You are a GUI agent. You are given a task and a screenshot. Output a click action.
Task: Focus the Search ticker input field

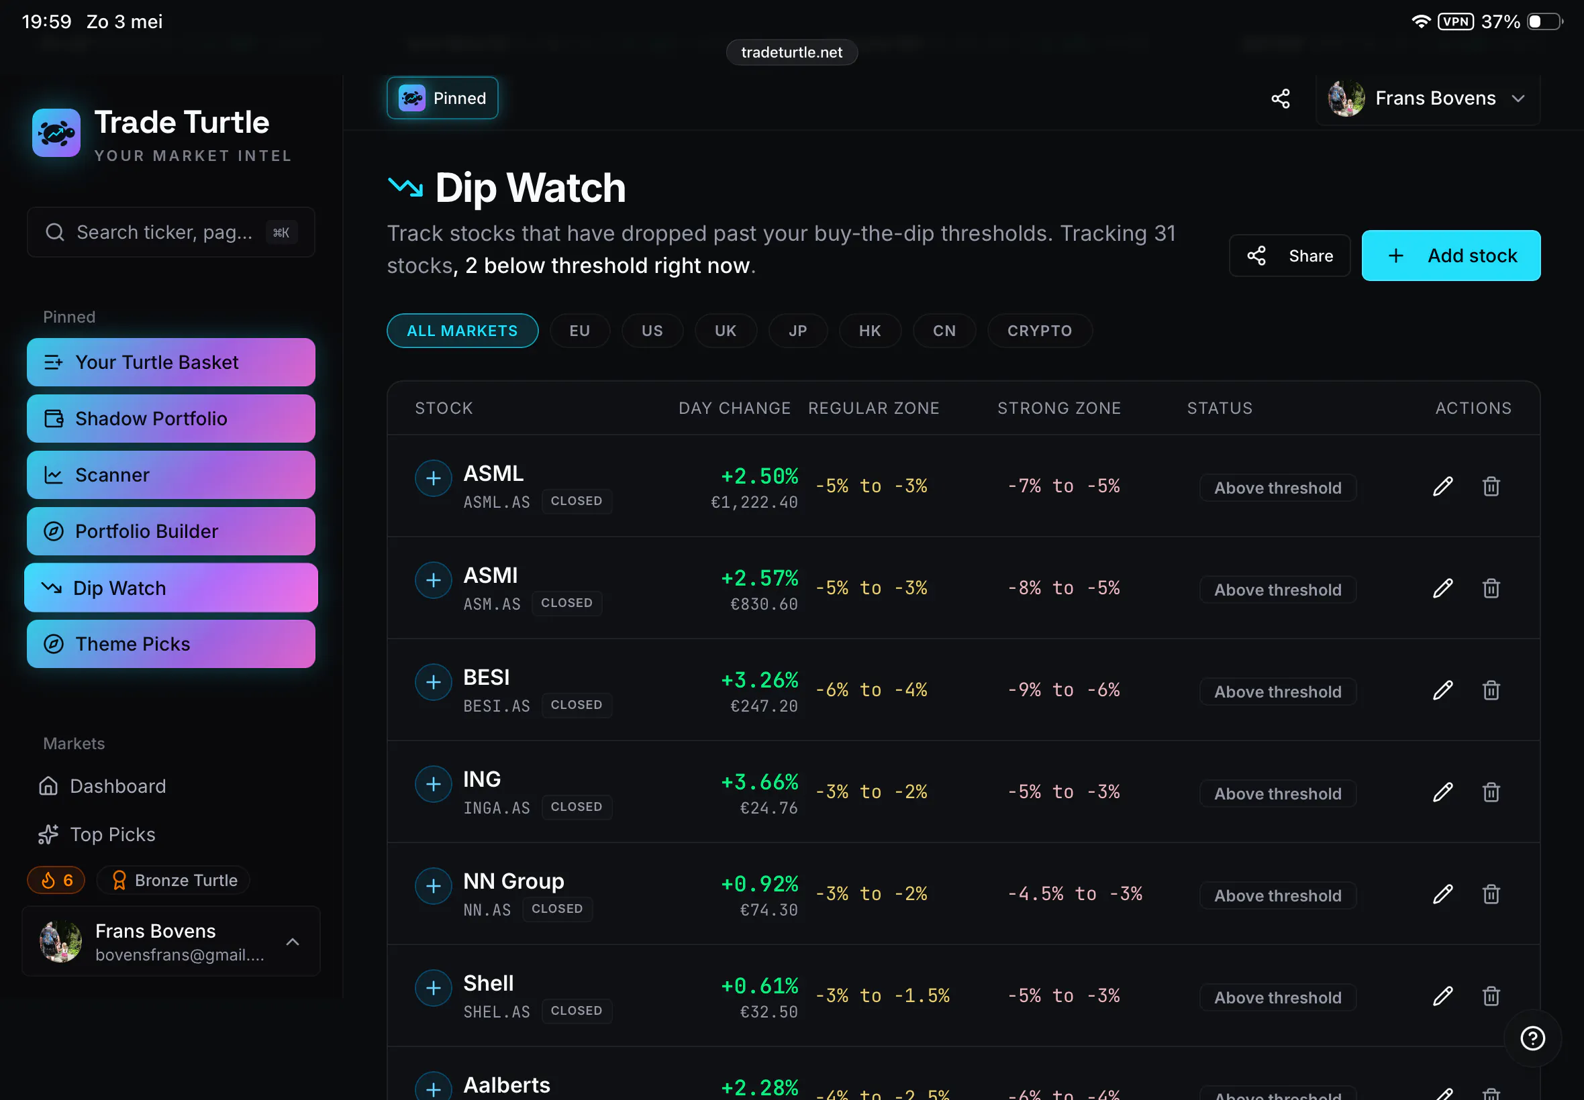[x=171, y=233]
